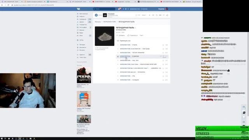This screenshot has width=249, height=140.
Task: Go to MORGENSHTERN breadcrumb
Action: [110, 22]
